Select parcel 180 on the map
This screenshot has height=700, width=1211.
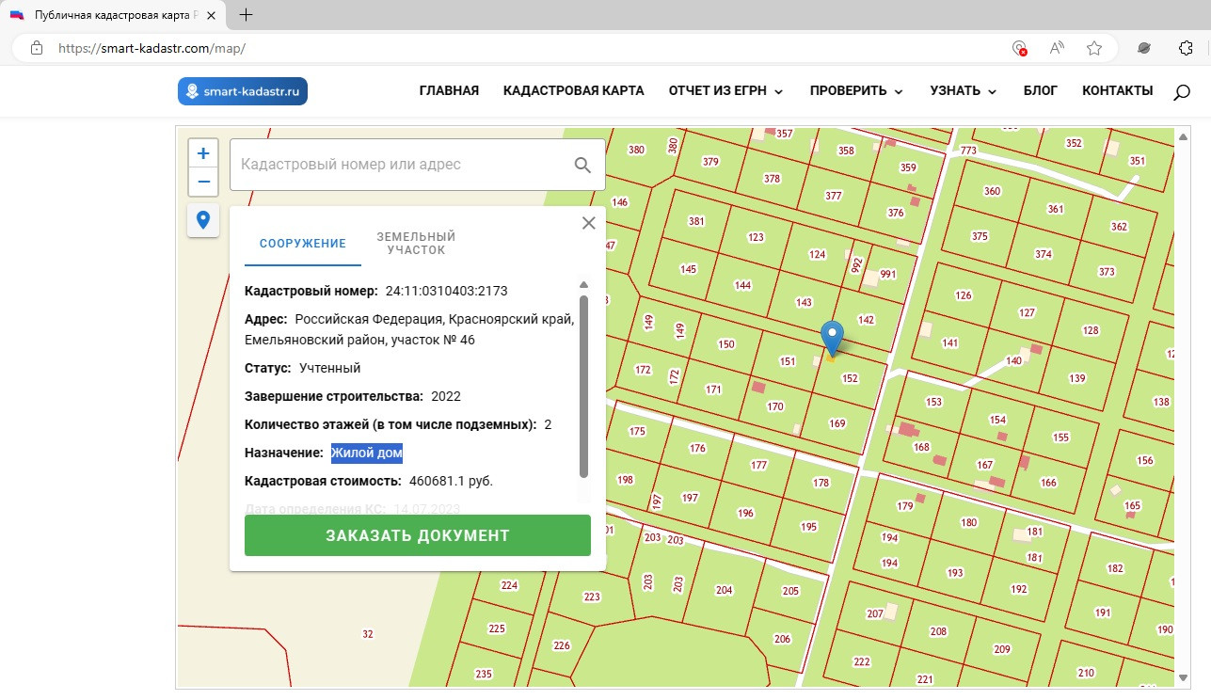969,523
